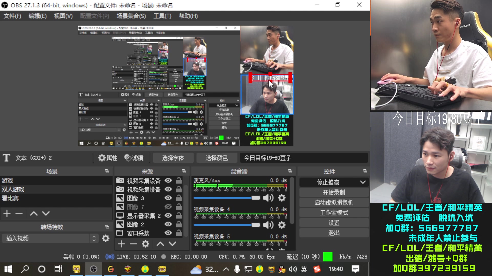
Task: Add a new scene with plus icon
Action: point(7,213)
